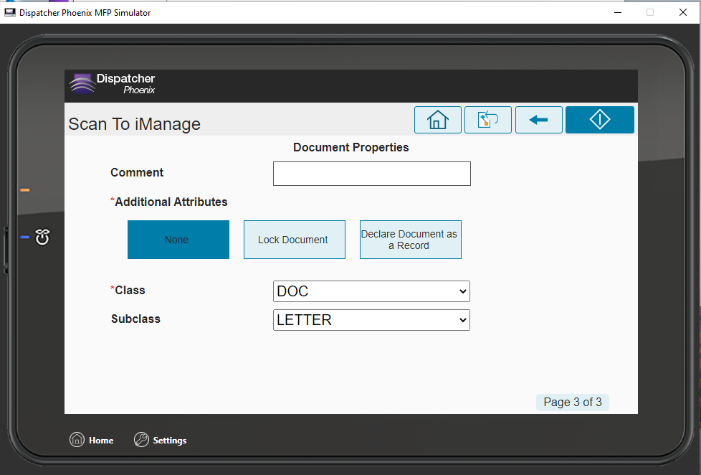
Task: Click the simulator icon in the title bar
Action: pyautogui.click(x=10, y=12)
